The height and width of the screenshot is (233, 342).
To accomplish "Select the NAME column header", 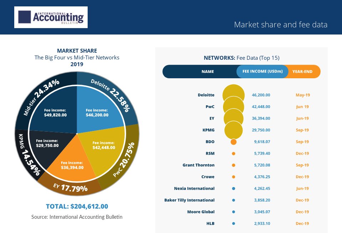I will 208,72.
